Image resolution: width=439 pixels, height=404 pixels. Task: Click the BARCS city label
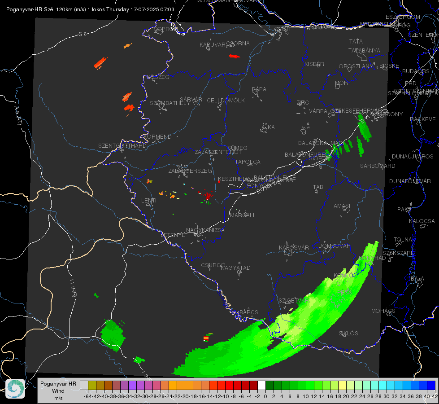coord(248,312)
